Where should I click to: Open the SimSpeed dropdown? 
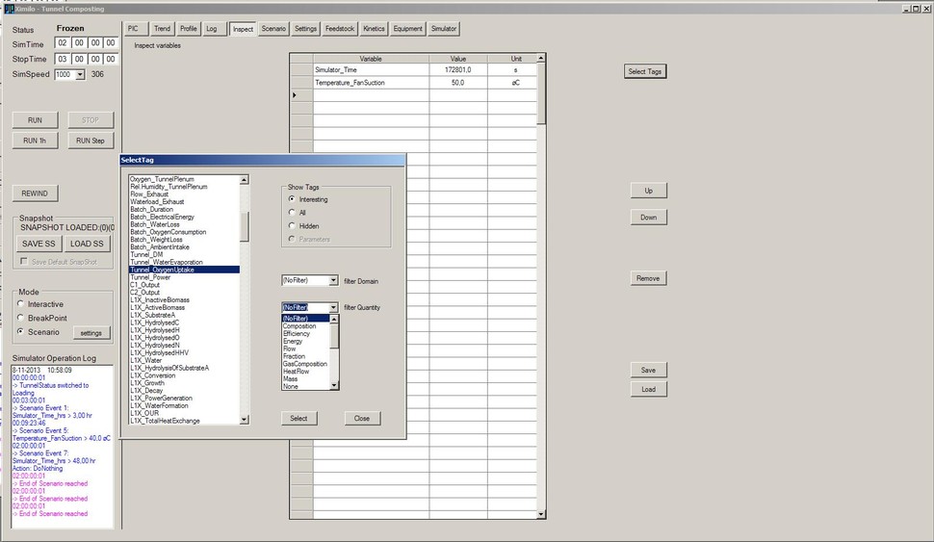point(80,74)
